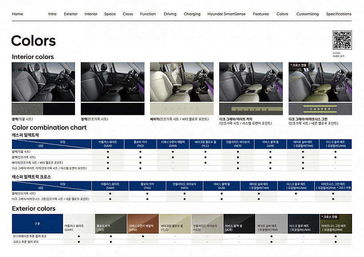Click the 시에나 오렌지 메탈릭 (SRM) chart column header
Image resolution: width=364 pixels, height=257 pixels.
coord(173,144)
